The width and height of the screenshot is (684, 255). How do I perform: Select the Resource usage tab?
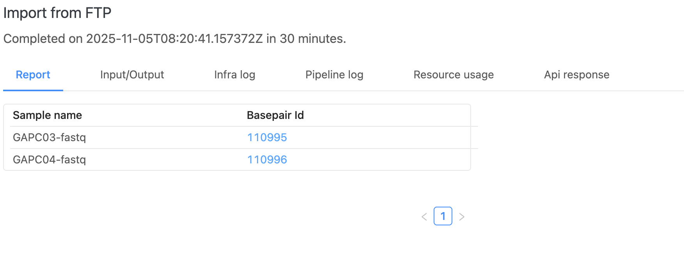(454, 74)
